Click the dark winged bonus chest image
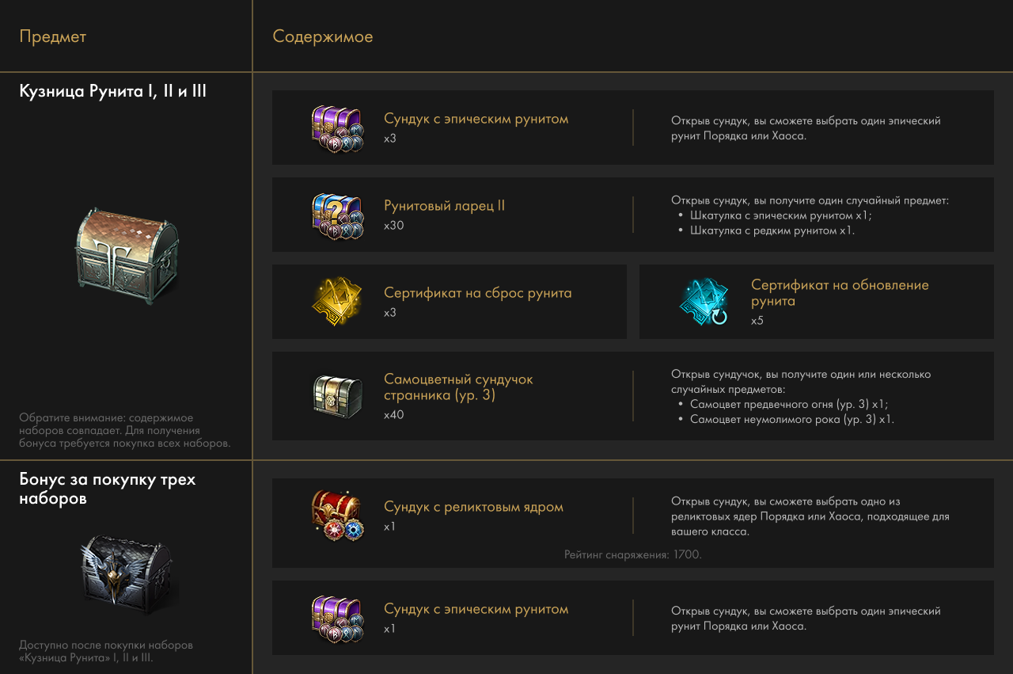1013x674 pixels. click(x=127, y=570)
